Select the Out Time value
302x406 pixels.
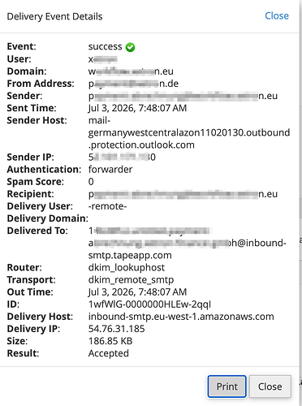coord(137,292)
